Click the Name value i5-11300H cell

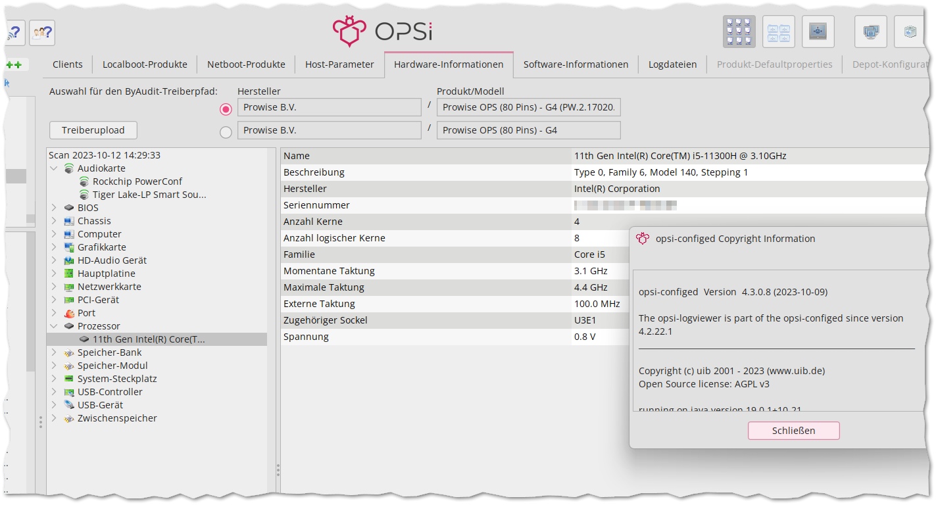click(x=680, y=156)
